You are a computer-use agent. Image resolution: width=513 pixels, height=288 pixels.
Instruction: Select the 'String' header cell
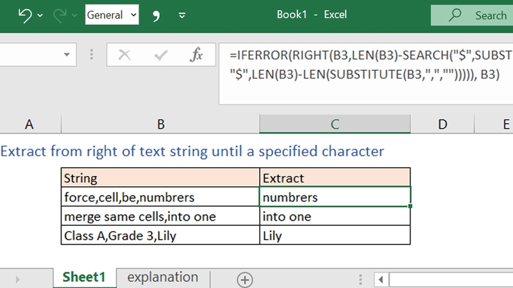pyautogui.click(x=160, y=178)
